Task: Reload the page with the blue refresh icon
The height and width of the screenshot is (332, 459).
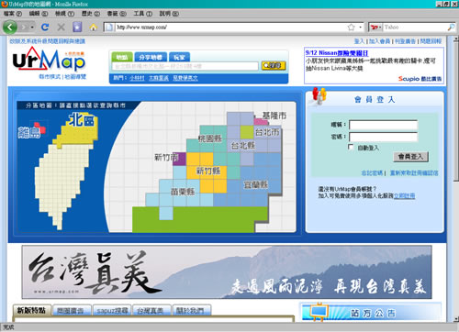Action: pos(45,28)
